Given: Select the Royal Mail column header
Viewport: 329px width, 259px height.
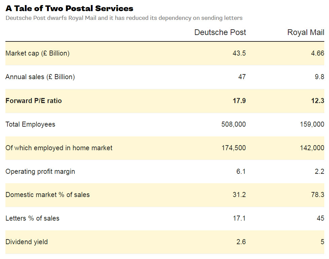Looking at the screenshot, I should click(x=305, y=32).
